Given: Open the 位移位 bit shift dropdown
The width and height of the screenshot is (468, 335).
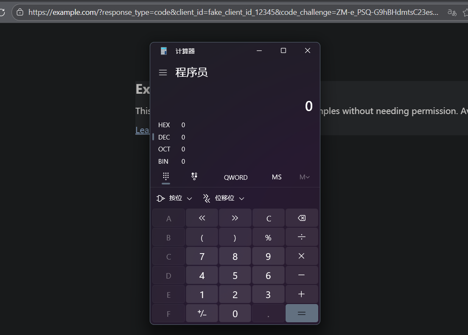Looking at the screenshot, I should coord(241,198).
